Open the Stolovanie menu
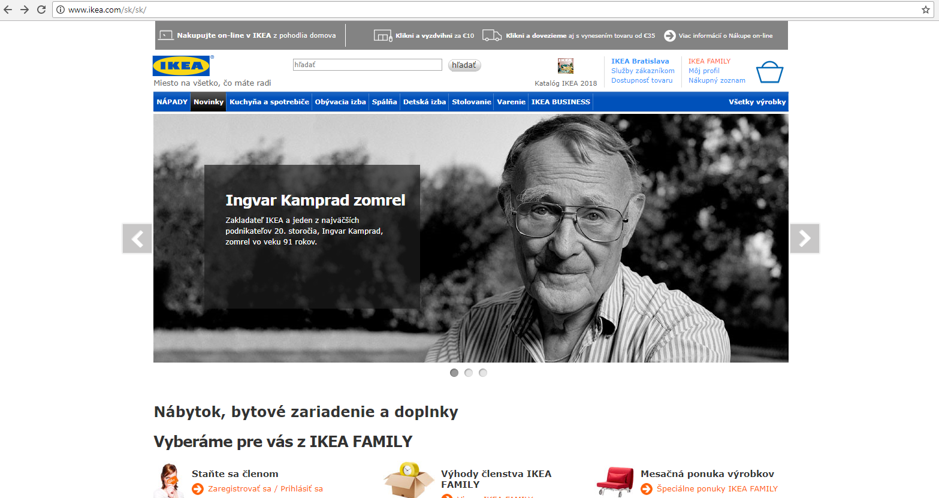Screen dimensions: 939x498 point(472,102)
